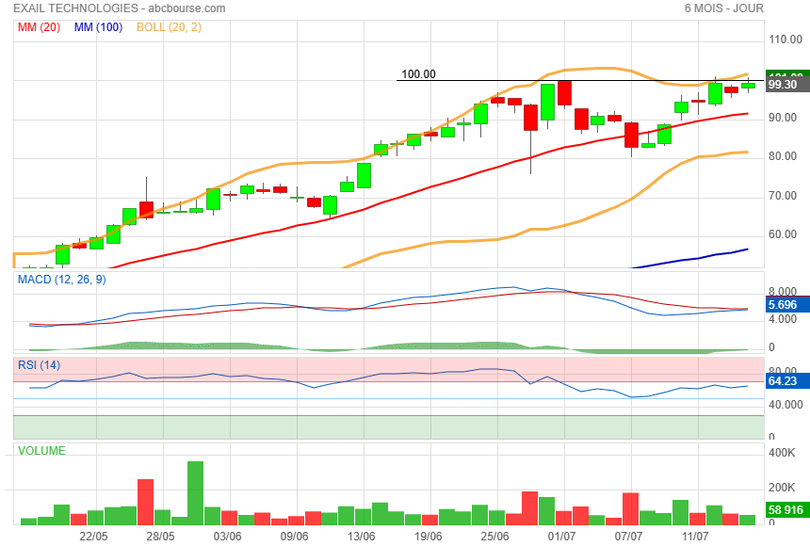
Task: Click the 4.000 MACD axis label
Action: (x=782, y=319)
